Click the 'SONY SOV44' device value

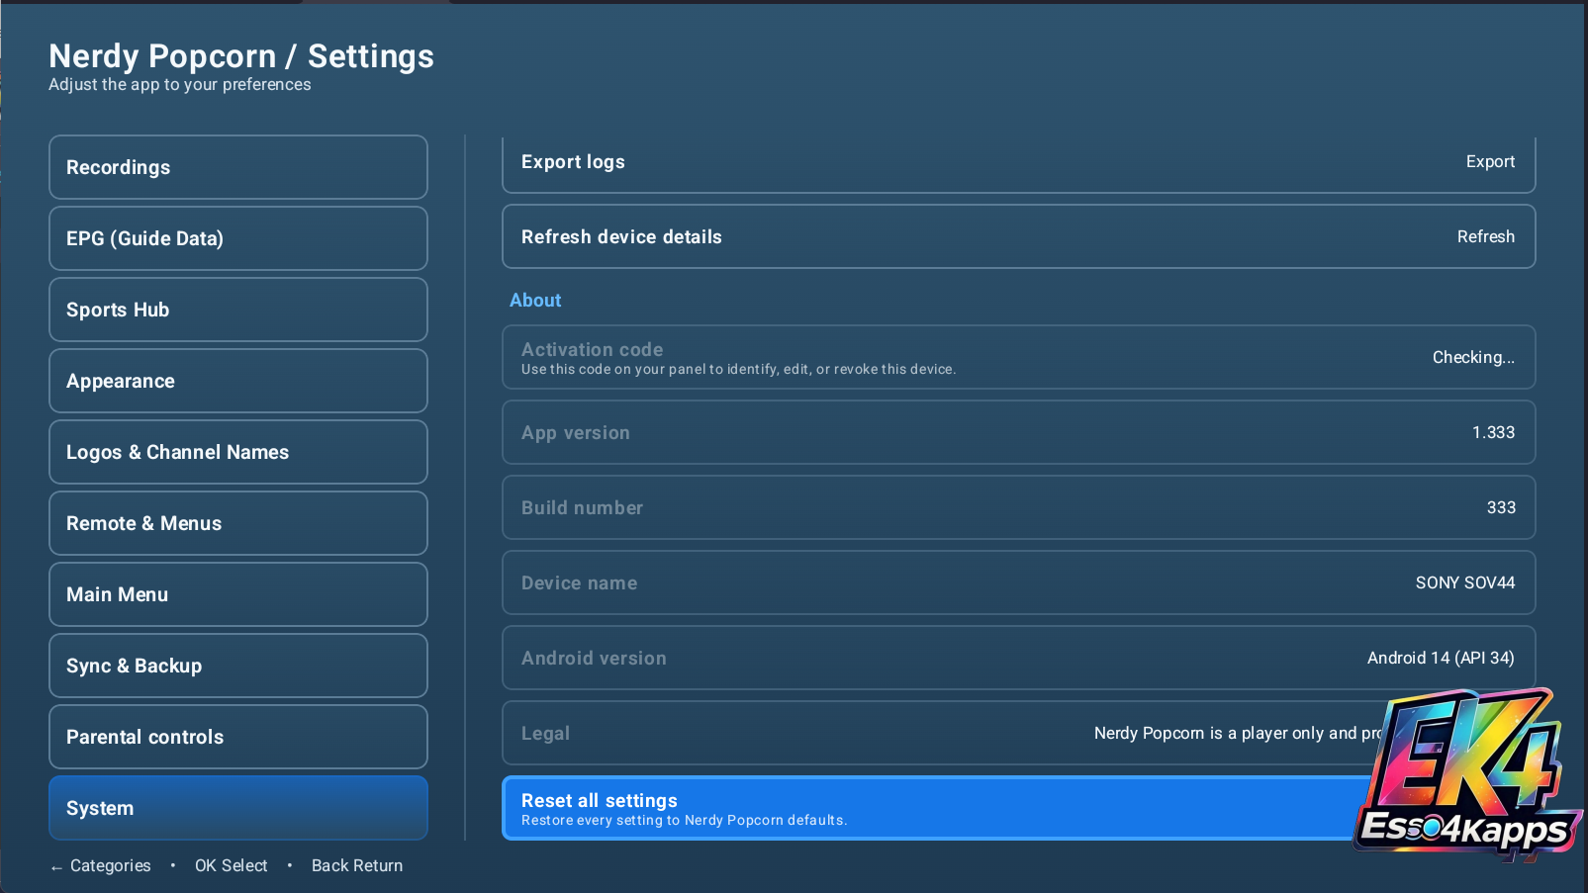(1465, 582)
